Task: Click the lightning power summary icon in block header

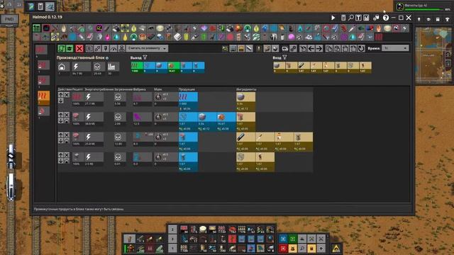Action: coord(76,67)
